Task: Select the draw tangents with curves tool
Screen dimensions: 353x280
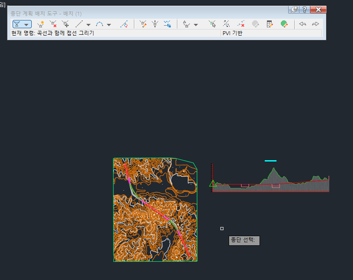Action: 18,24
